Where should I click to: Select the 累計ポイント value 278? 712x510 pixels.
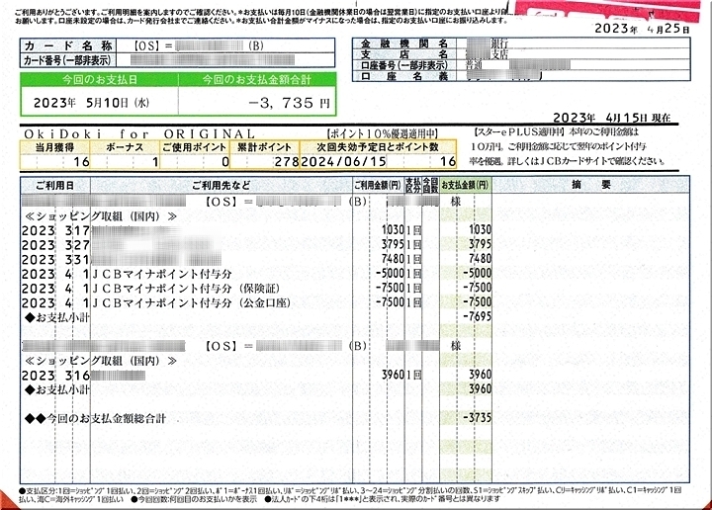pos(285,159)
